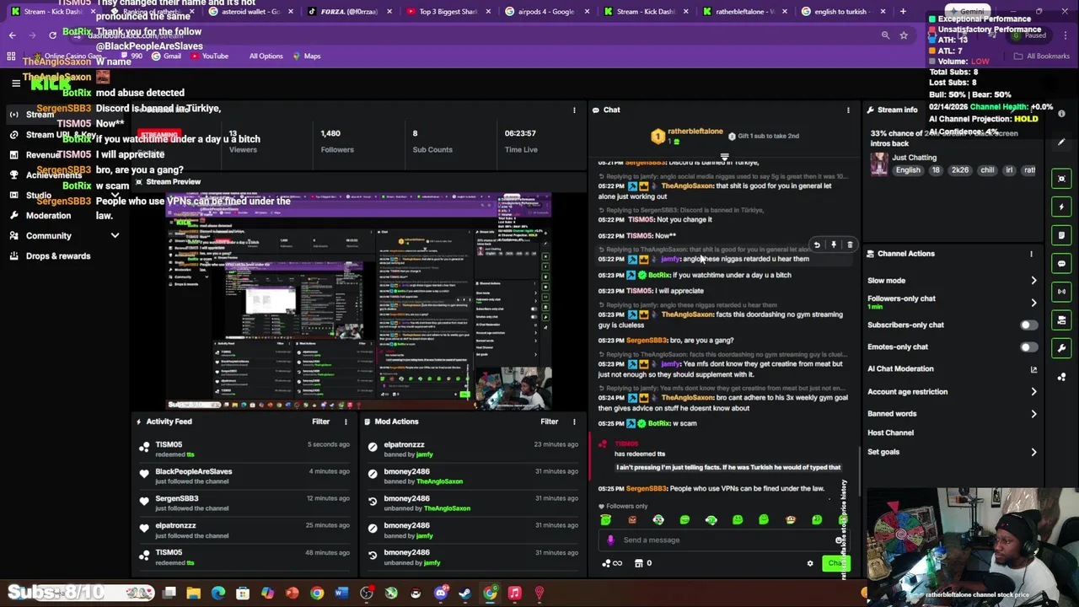The width and height of the screenshot is (1079, 607).
Task: Click Filter in Mod Actions
Action: pos(549,422)
